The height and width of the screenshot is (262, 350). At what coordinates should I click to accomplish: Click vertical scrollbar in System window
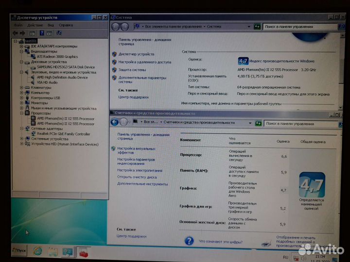[x=341, y=71]
